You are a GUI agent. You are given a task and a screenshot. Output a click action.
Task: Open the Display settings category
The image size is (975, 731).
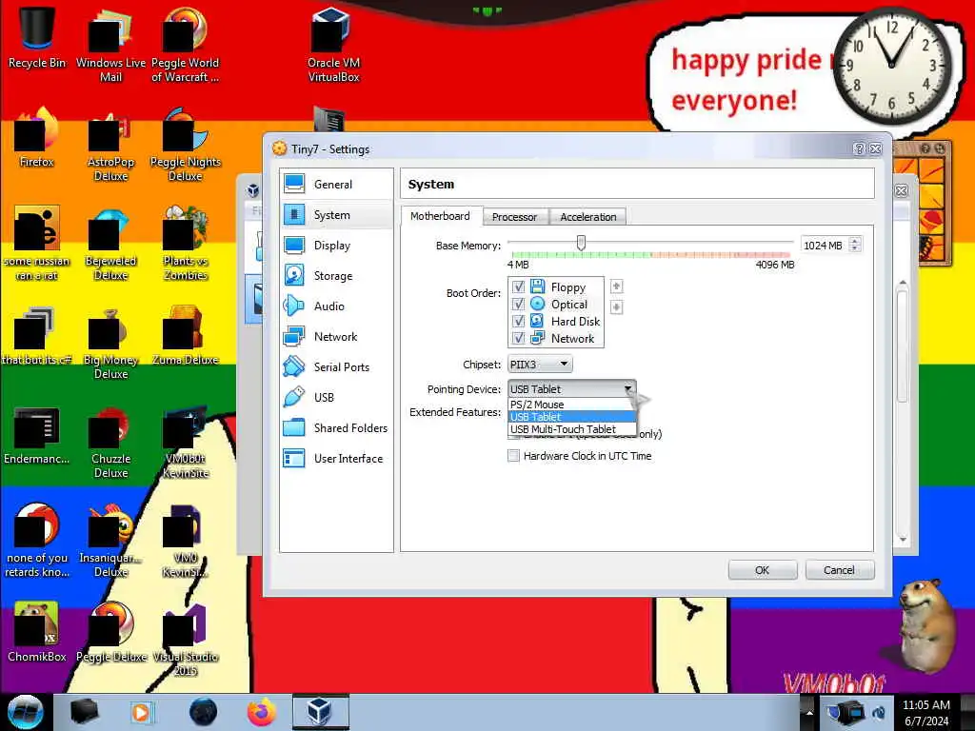(x=336, y=245)
